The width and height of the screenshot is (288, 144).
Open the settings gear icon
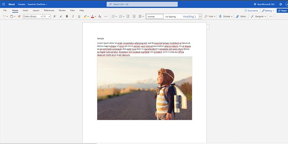281,4
